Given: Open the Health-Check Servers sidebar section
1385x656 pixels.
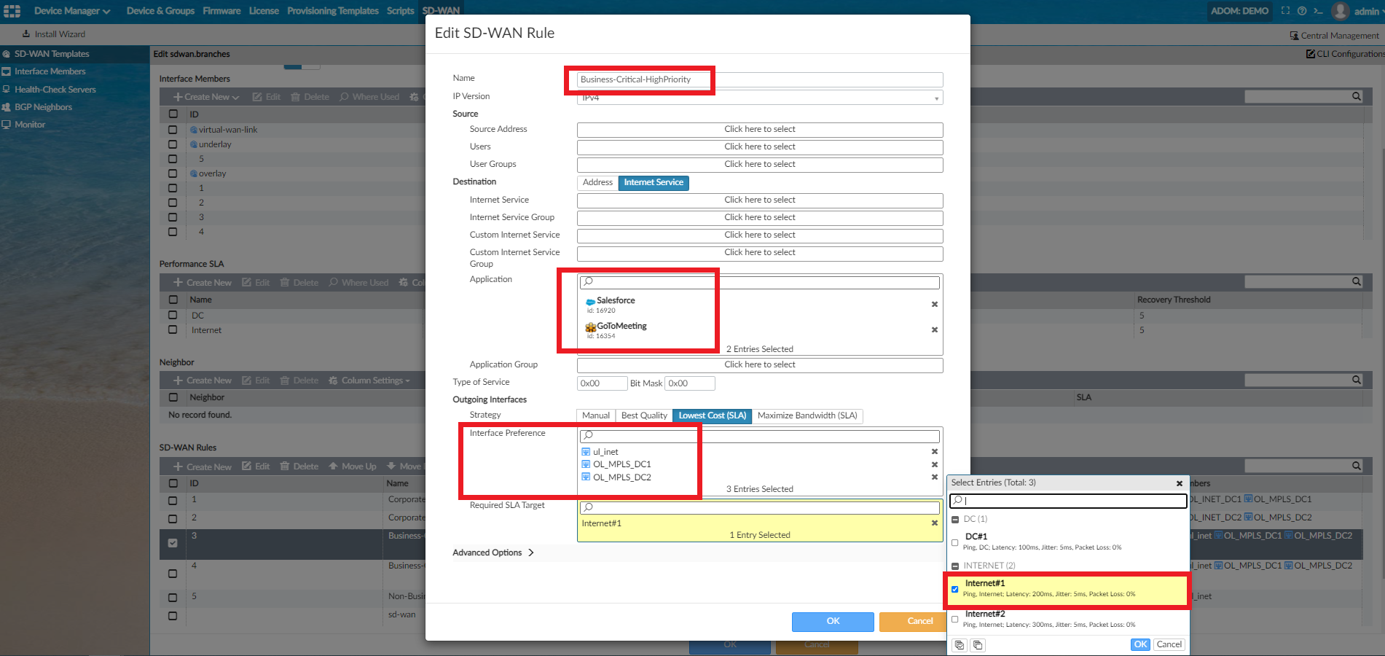Looking at the screenshot, I should pos(56,89).
